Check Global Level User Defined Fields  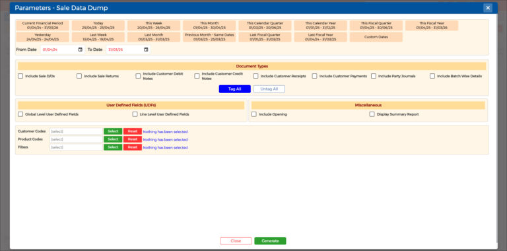coord(20,114)
